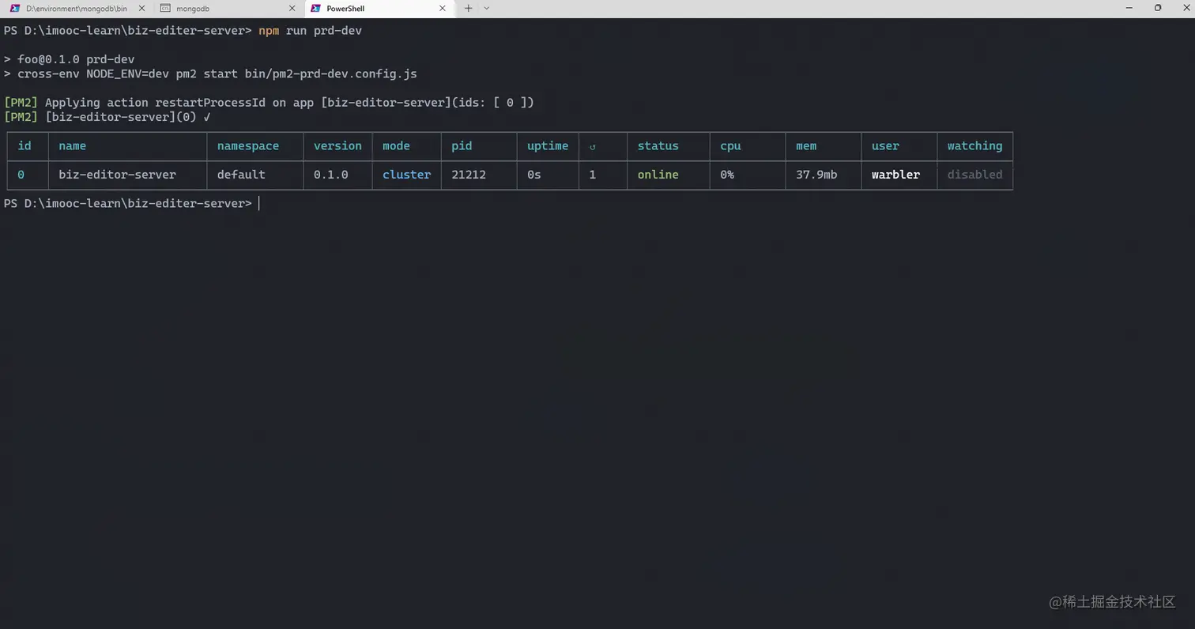The image size is (1195, 629).
Task: Open a new terminal tab
Action: [x=468, y=9]
